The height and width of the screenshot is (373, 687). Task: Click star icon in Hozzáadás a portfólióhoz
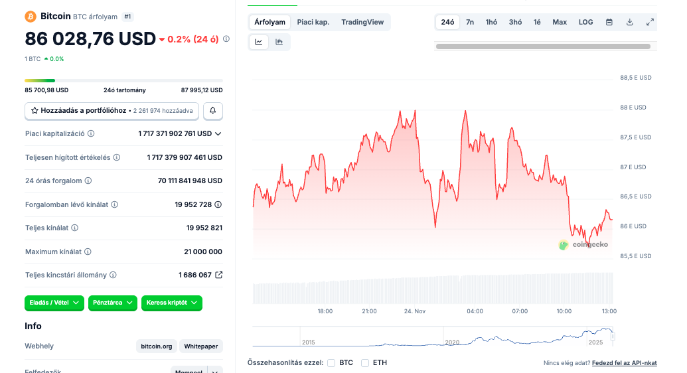(x=35, y=110)
